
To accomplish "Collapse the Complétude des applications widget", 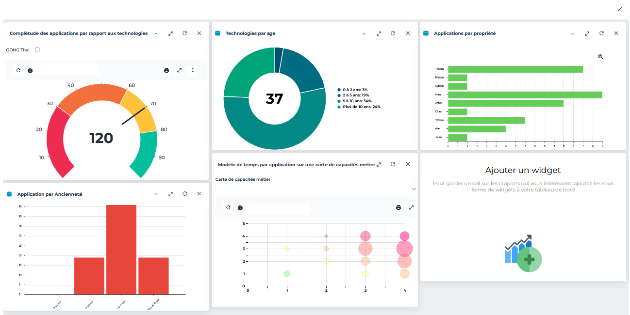I will tap(156, 33).
